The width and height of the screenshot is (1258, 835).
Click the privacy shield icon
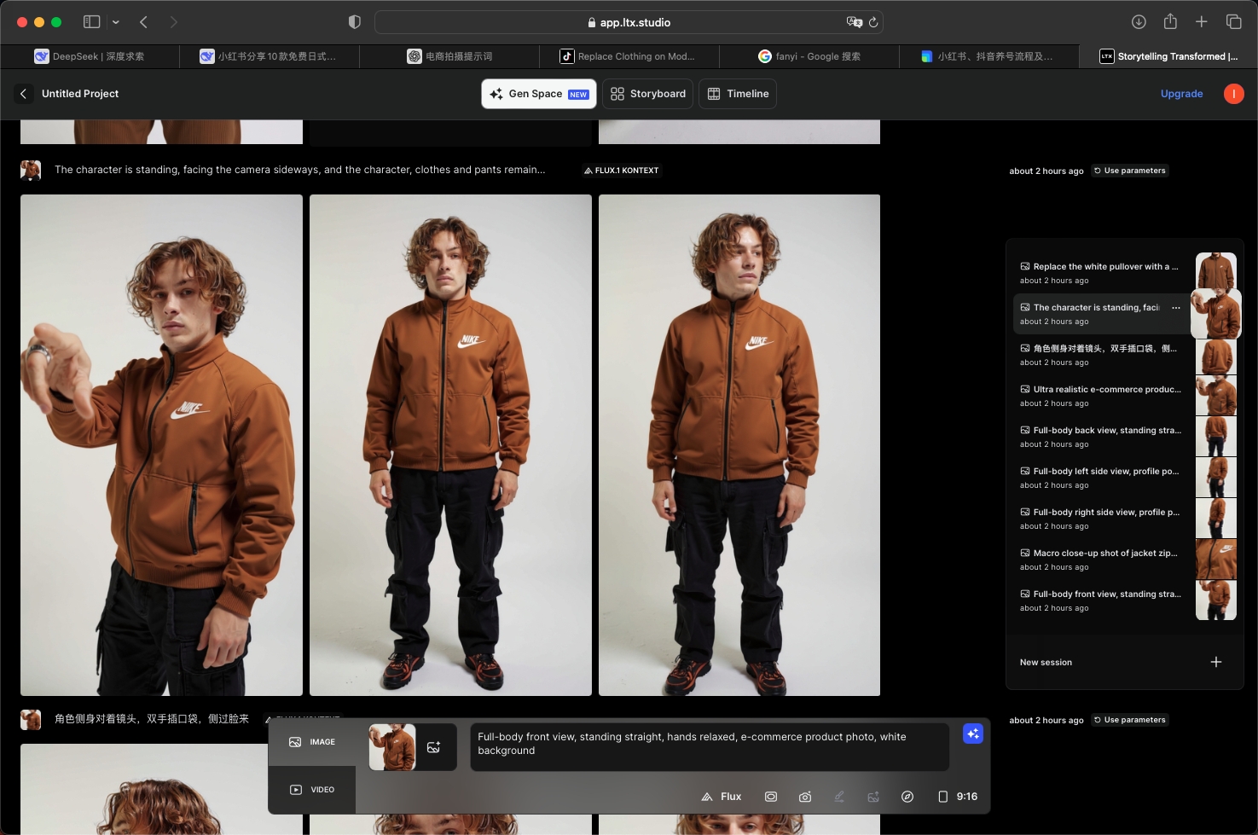(355, 22)
